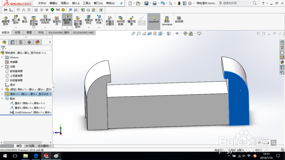Click Exploded View (爆炸视图) tool
This screenshot has width=285, height=160.
pyautogui.click(x=131, y=21)
